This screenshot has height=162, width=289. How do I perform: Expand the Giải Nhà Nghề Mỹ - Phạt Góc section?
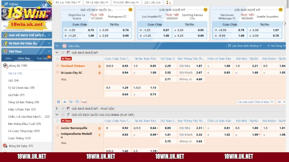(57, 108)
